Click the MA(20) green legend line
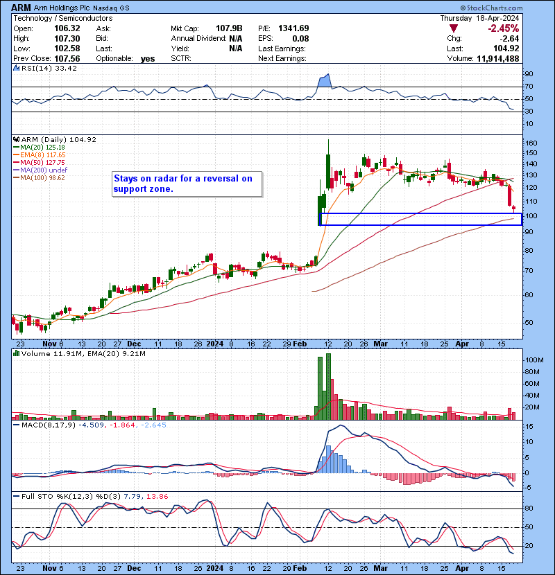 [16, 148]
